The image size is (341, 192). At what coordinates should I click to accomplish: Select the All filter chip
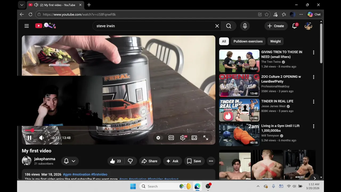(224, 41)
